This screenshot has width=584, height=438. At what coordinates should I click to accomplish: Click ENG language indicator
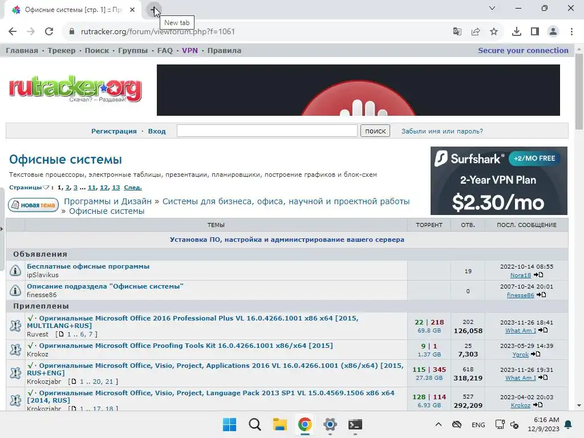478,424
